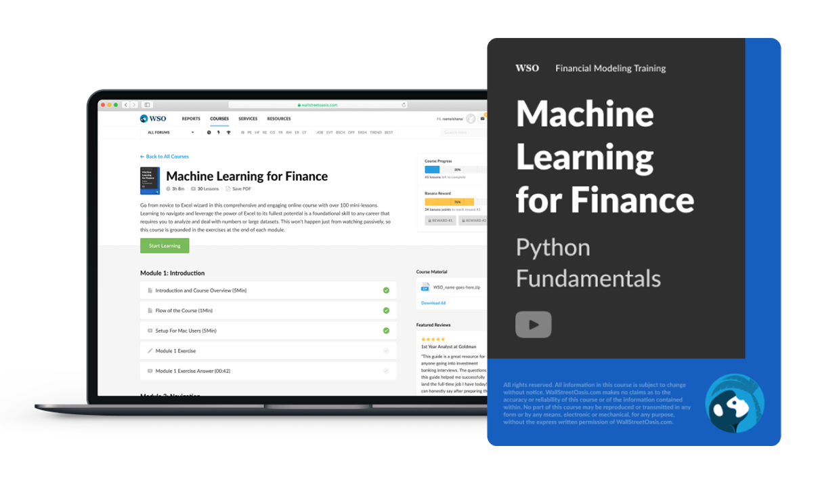The width and height of the screenshot is (816, 488).
Task: Click the WSO zip file icon
Action: pyautogui.click(x=425, y=287)
